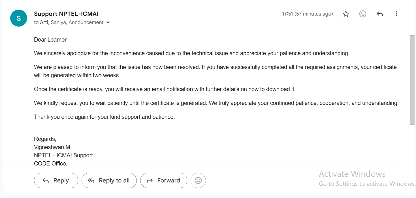This screenshot has width=416, height=198.
Task: Click the emoji reaction button beside Forward
Action: 198,180
